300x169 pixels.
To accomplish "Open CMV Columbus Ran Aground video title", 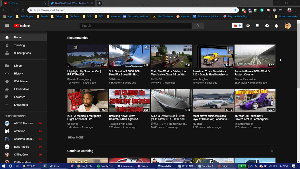I will click(x=124, y=117).
